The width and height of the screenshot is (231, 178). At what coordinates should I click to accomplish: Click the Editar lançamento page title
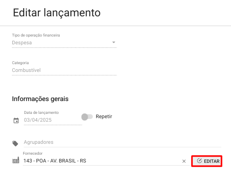(x=57, y=13)
